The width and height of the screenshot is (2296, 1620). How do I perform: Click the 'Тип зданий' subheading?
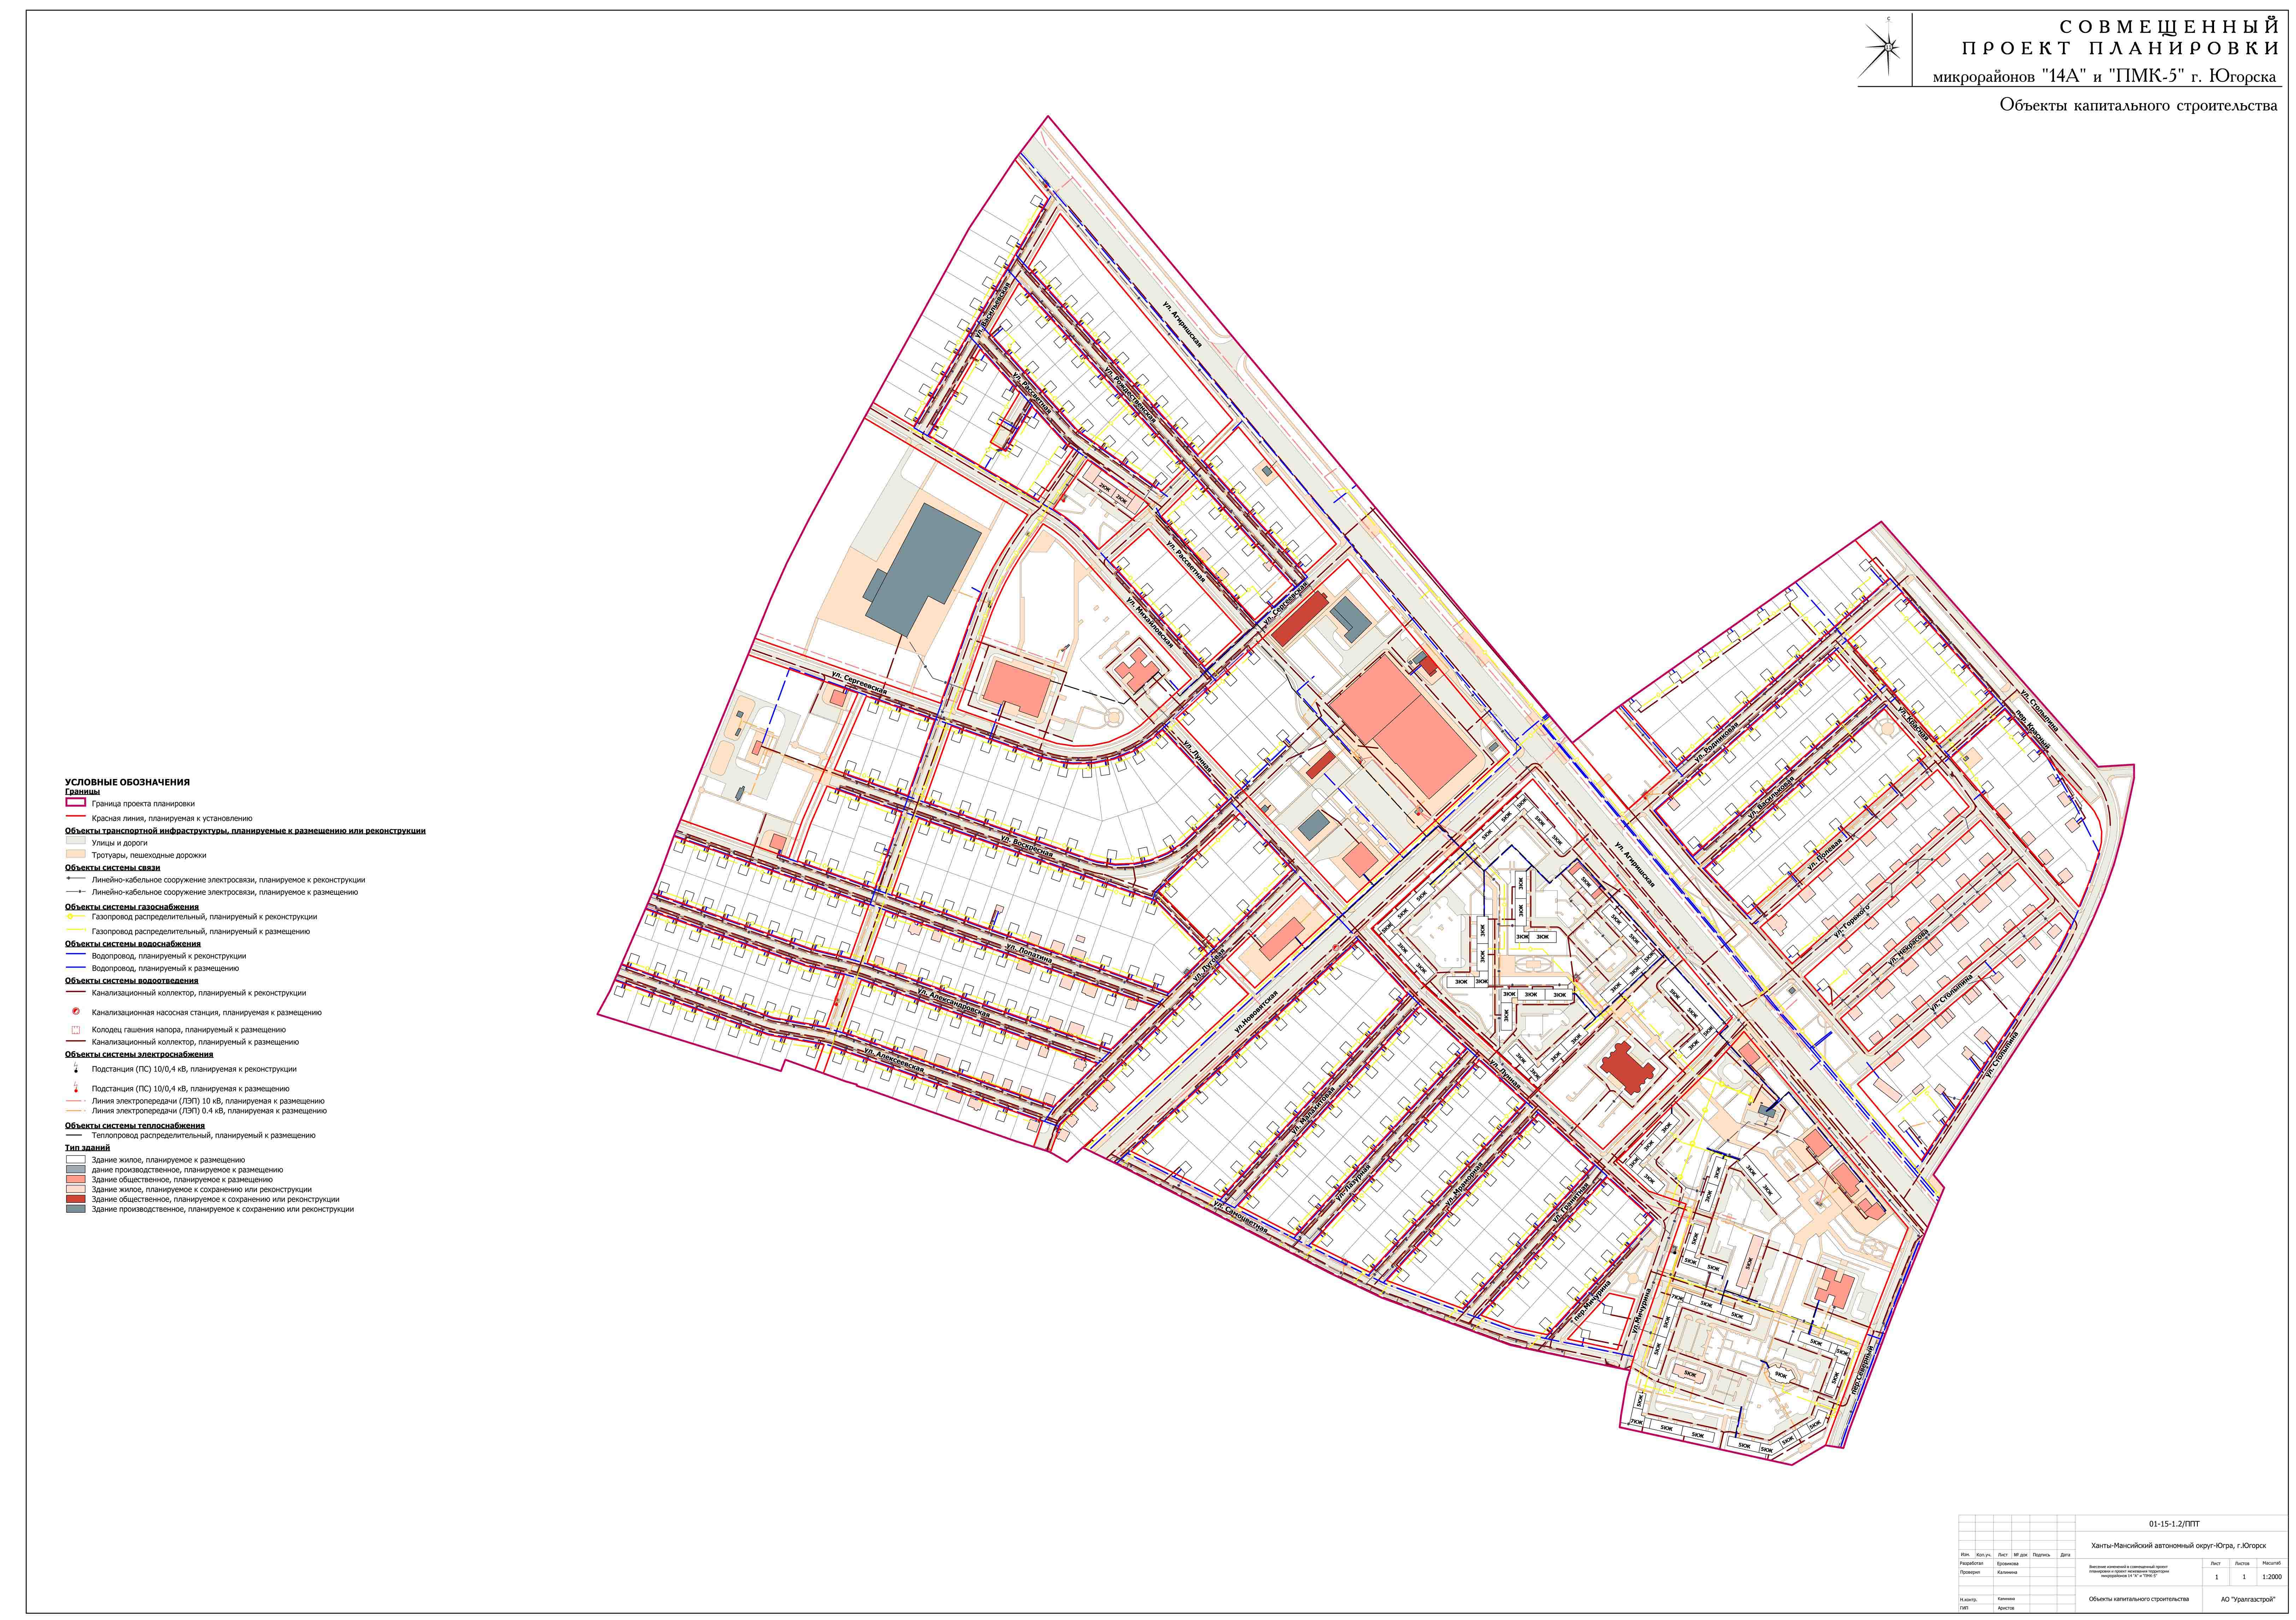[x=88, y=1148]
